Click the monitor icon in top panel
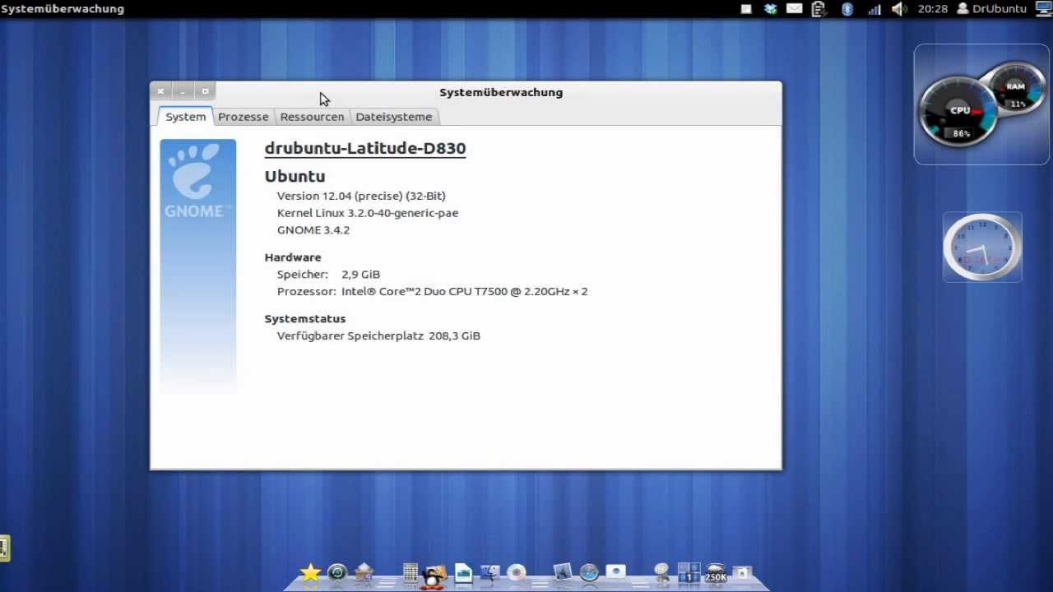Screen dimensions: 1053x592 click(x=1043, y=9)
